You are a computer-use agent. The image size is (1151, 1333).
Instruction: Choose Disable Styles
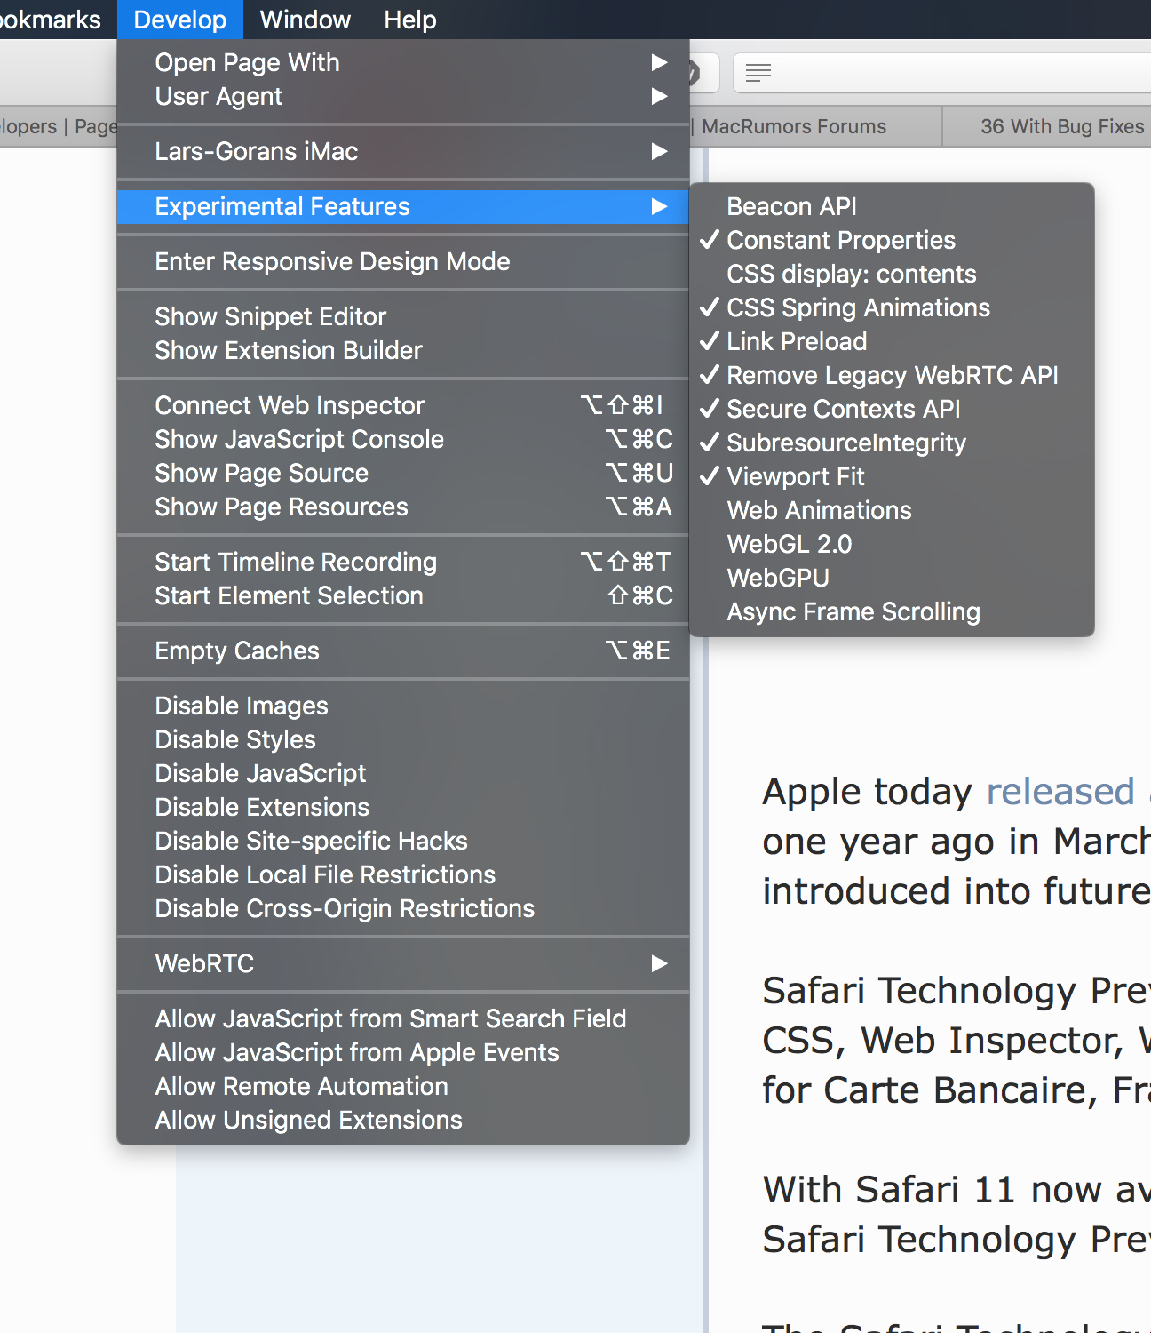[403, 739]
